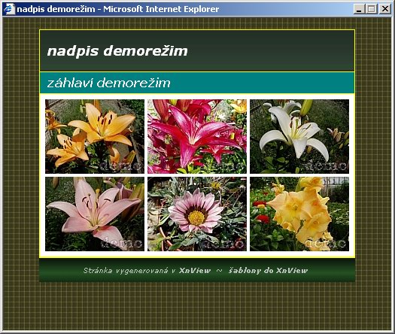
Task: Minimize the Internet Explorer window
Action: (x=359, y=9)
